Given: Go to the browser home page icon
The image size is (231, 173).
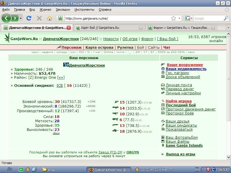Looking at the screenshot, I should [x=49, y=18].
